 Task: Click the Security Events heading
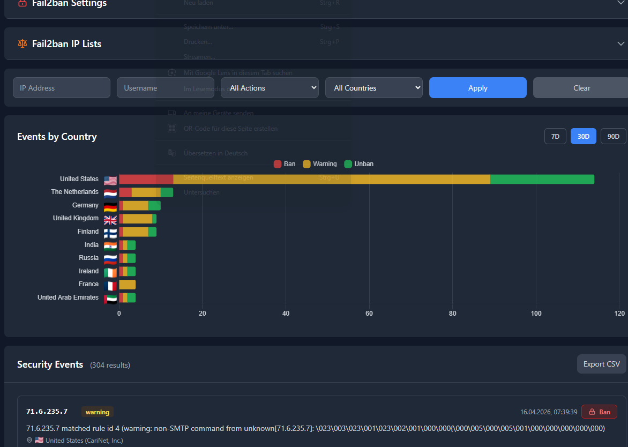pos(50,364)
